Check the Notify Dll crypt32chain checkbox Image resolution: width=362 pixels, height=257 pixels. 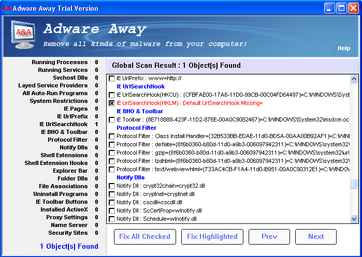tap(112, 186)
